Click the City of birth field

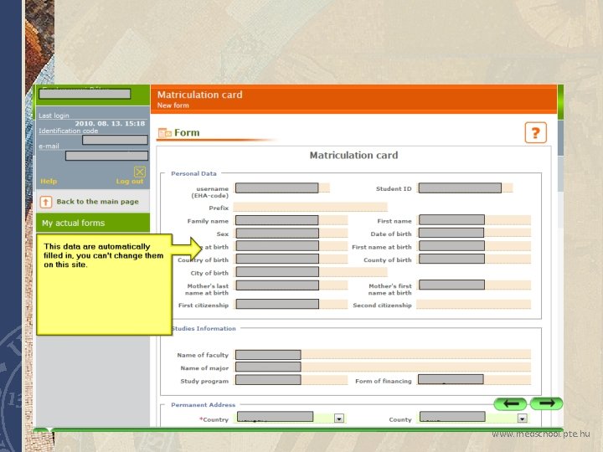311,272
